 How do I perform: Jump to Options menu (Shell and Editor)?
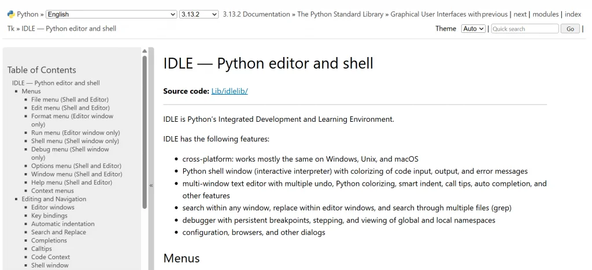pyautogui.click(x=76, y=166)
